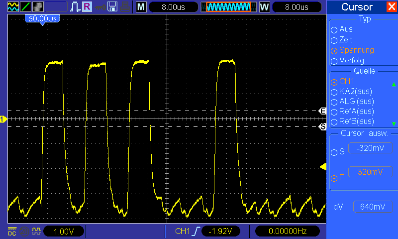Click the green down arrow in Quelle list

394,123
